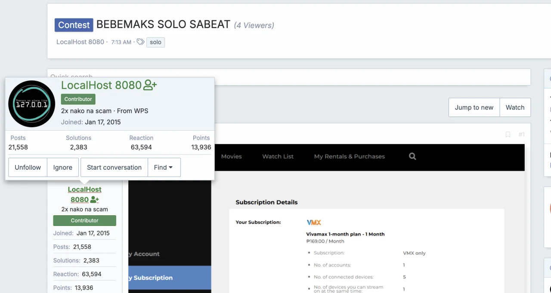Image resolution: width=551 pixels, height=293 pixels.
Task: Click the follow icon next to sidebar username 8080
Action: (95, 200)
